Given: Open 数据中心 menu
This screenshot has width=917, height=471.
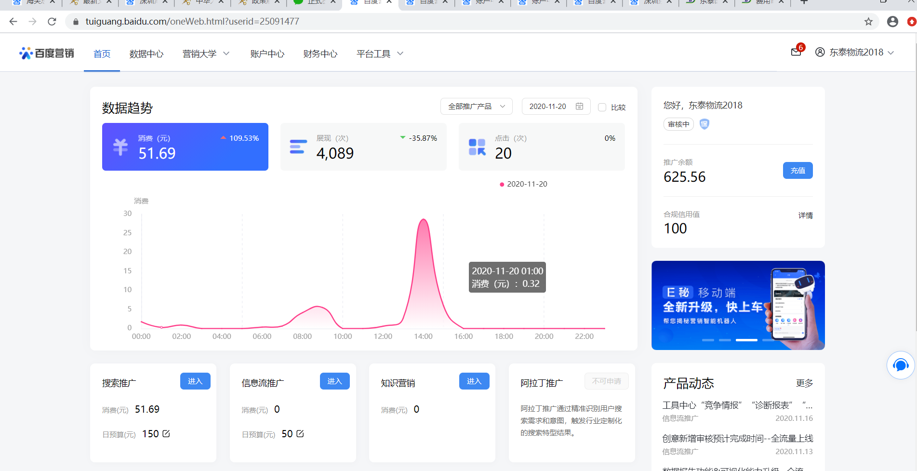Looking at the screenshot, I should click(146, 54).
